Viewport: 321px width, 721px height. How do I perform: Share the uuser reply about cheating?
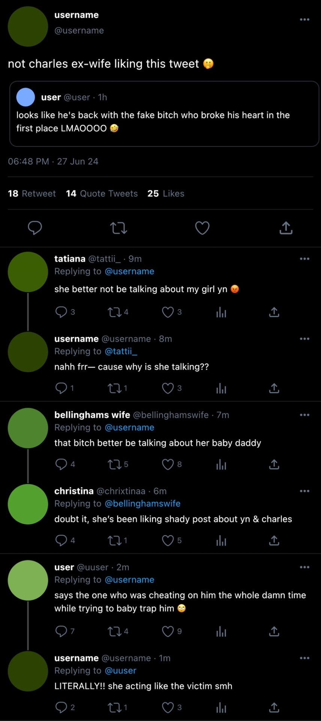coord(274,632)
